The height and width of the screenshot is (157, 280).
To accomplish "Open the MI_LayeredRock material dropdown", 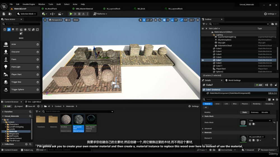I will [x=256, y=137].
